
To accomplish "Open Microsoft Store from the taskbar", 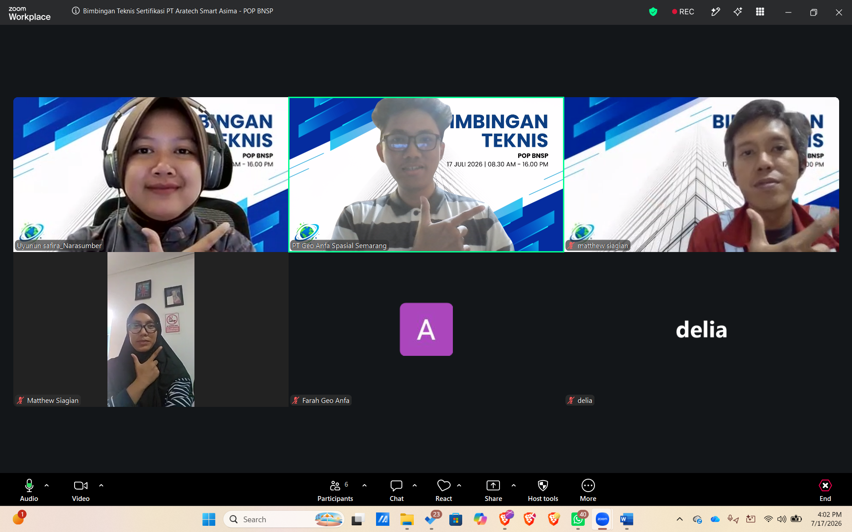I will pyautogui.click(x=456, y=519).
